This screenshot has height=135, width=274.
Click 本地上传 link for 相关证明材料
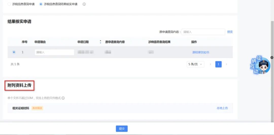[222, 108]
